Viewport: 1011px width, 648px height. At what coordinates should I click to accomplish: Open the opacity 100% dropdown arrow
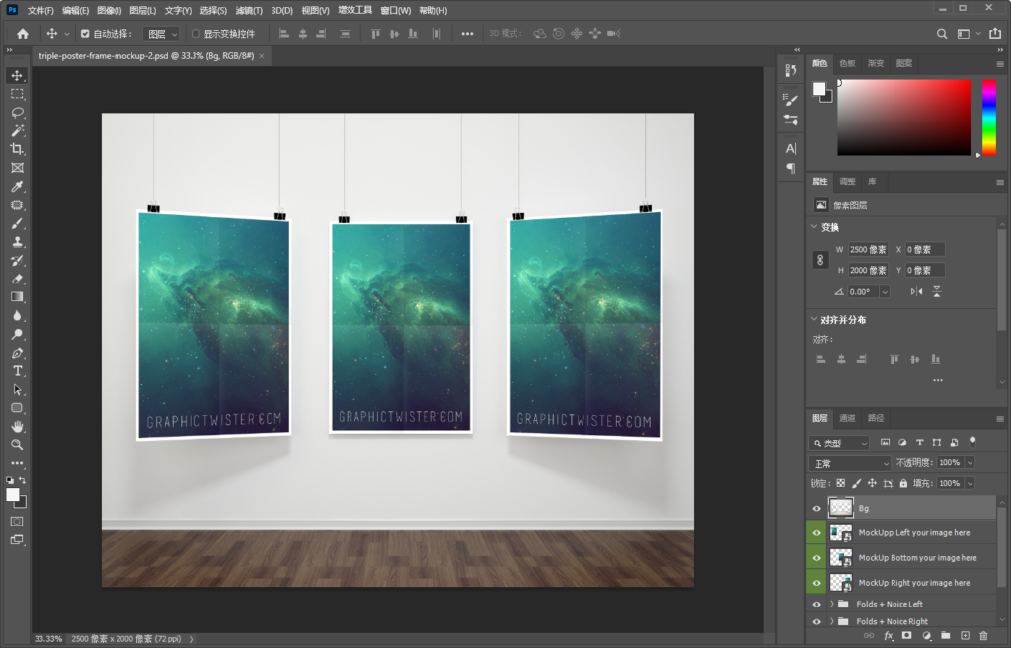pyautogui.click(x=970, y=462)
